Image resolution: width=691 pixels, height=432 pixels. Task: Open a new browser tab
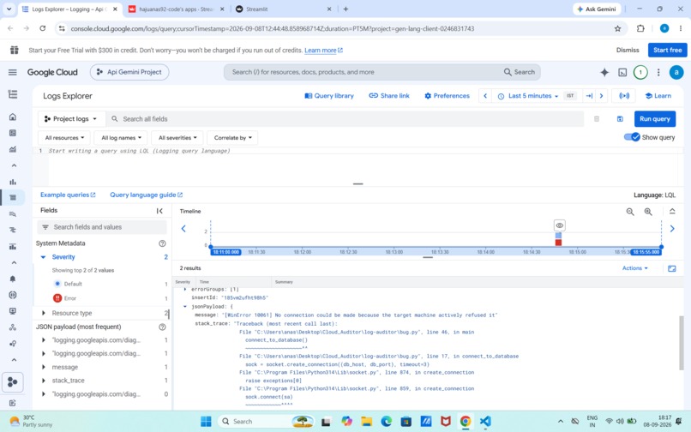345,9
